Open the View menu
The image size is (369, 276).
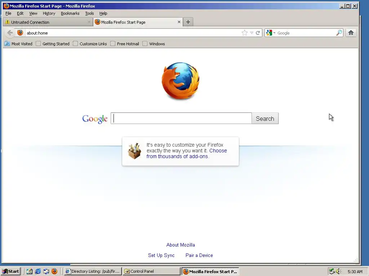33,13
